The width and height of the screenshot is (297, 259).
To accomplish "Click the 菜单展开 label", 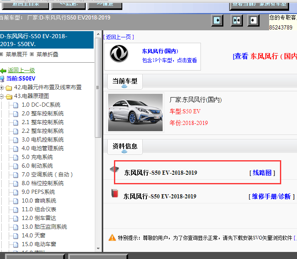I will (17, 54).
